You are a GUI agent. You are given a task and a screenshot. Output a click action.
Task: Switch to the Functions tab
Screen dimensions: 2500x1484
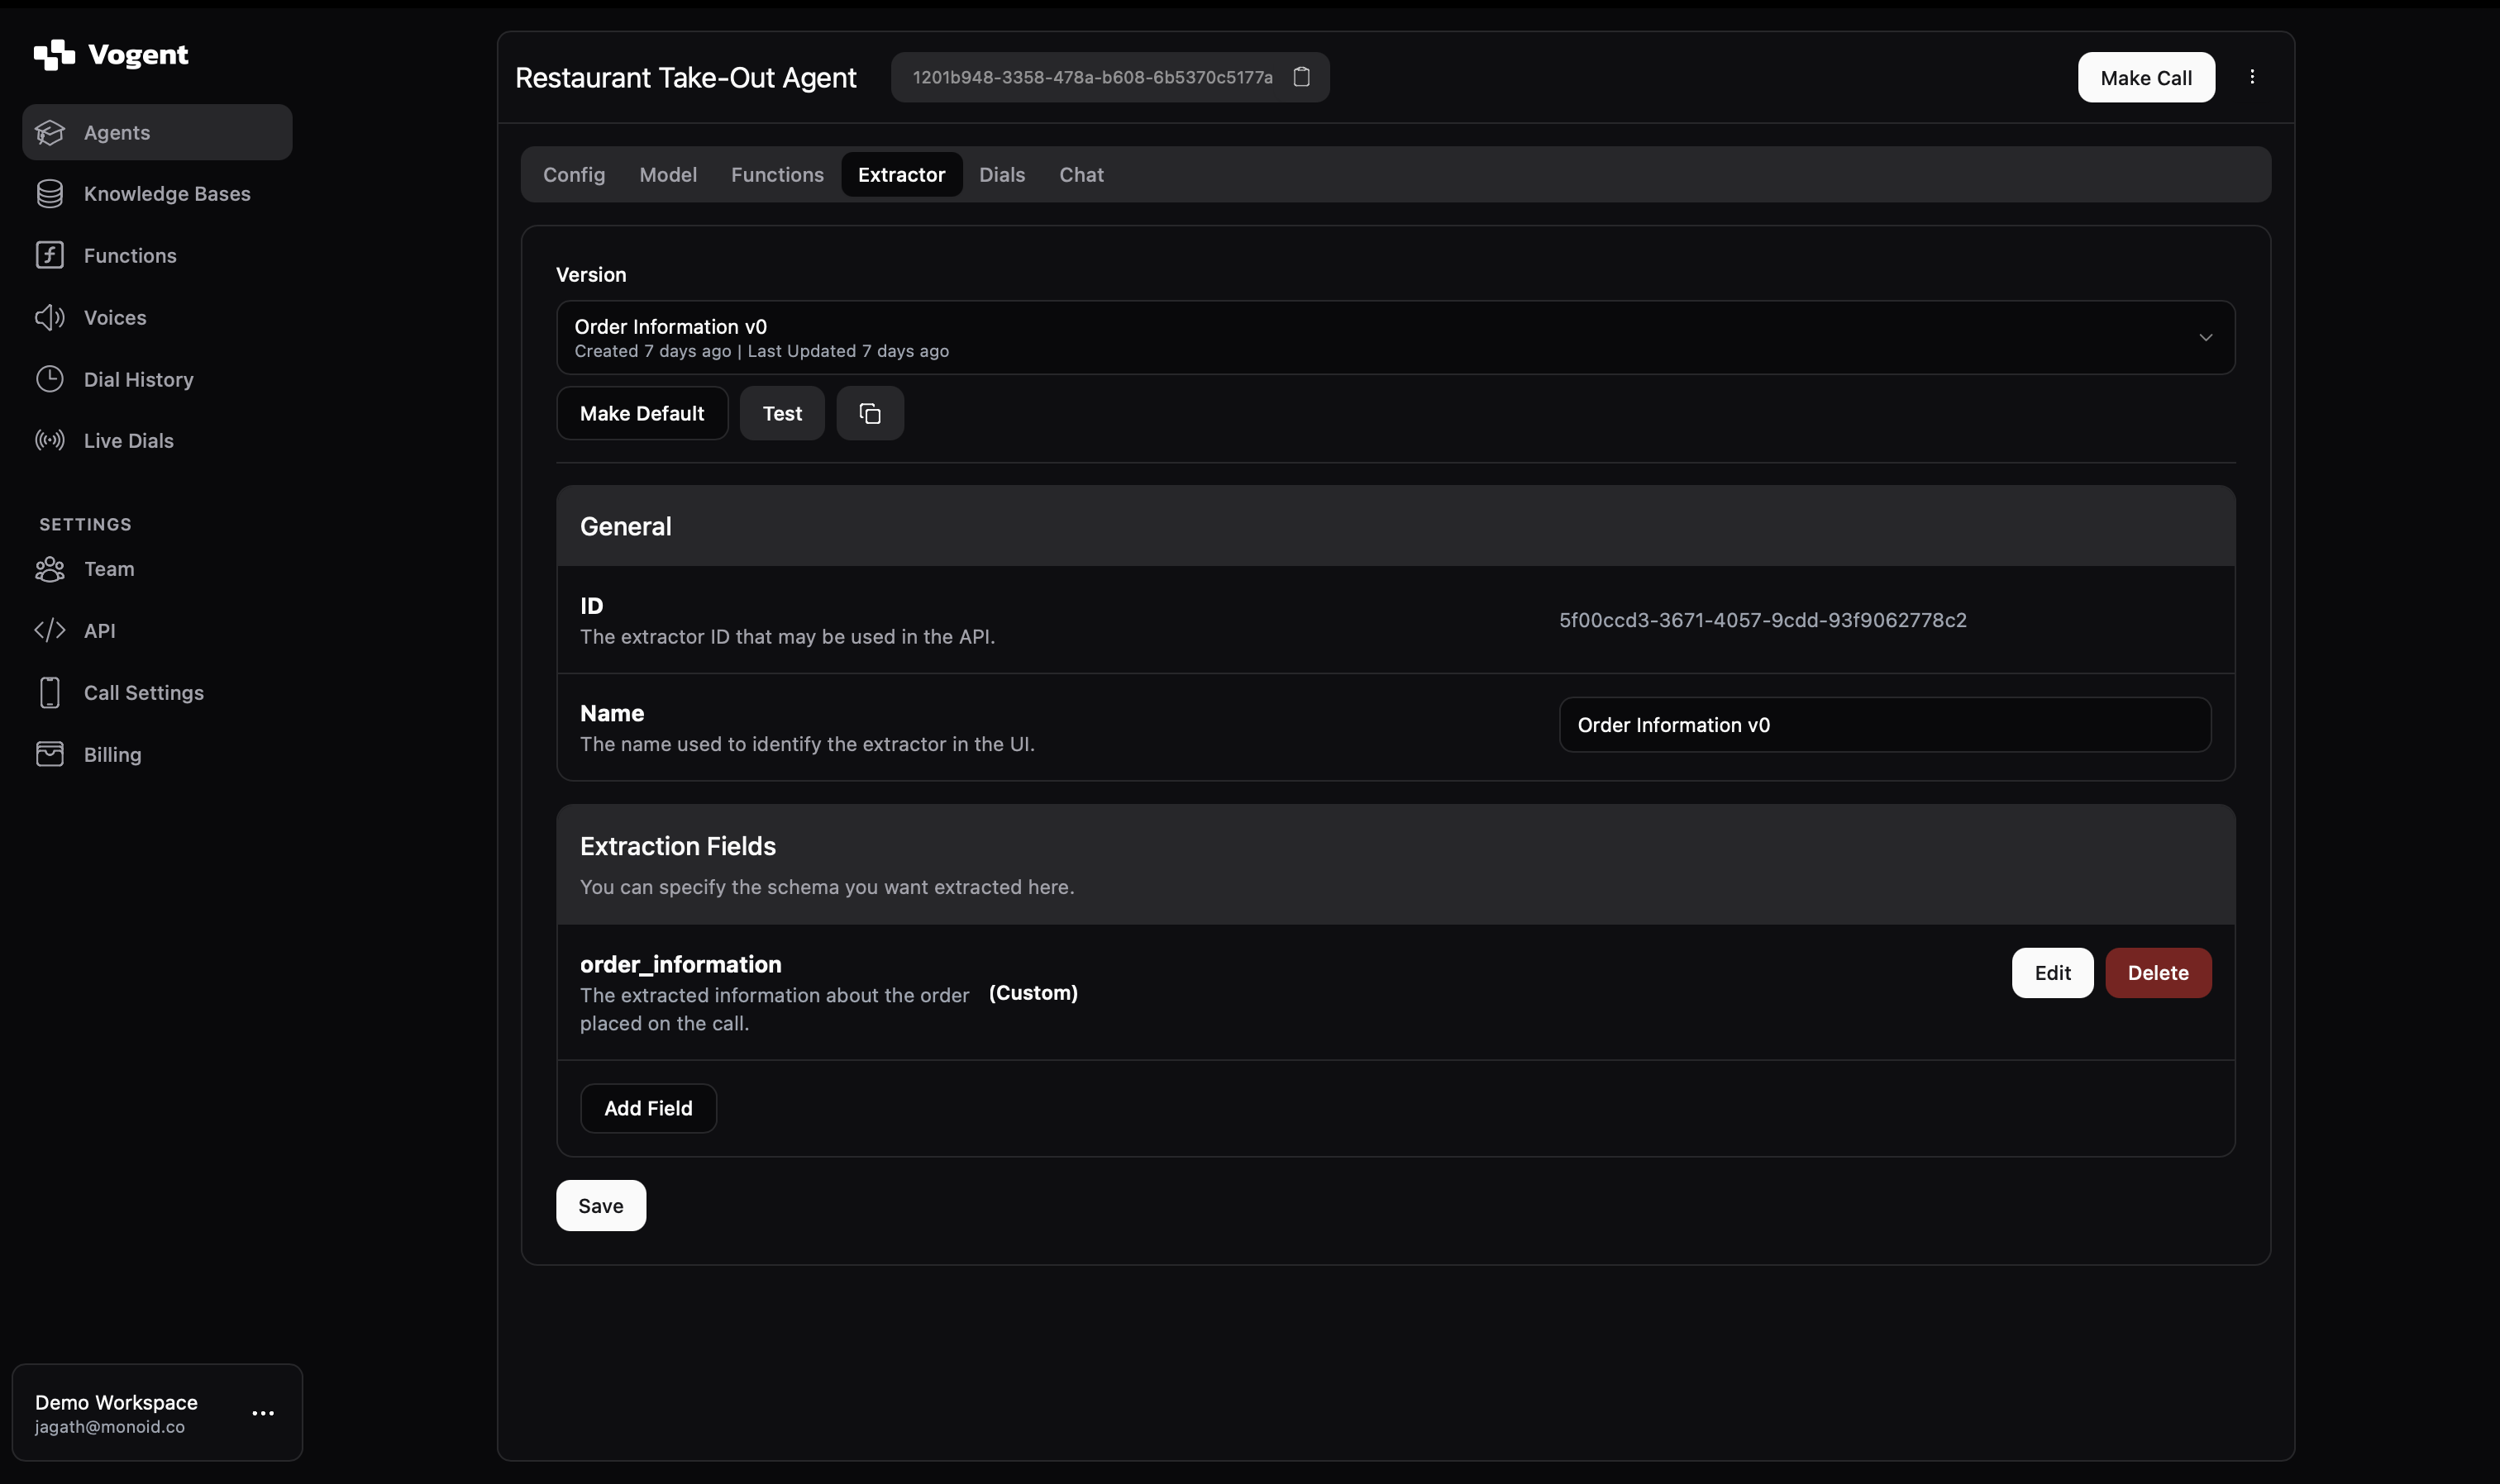(x=776, y=175)
